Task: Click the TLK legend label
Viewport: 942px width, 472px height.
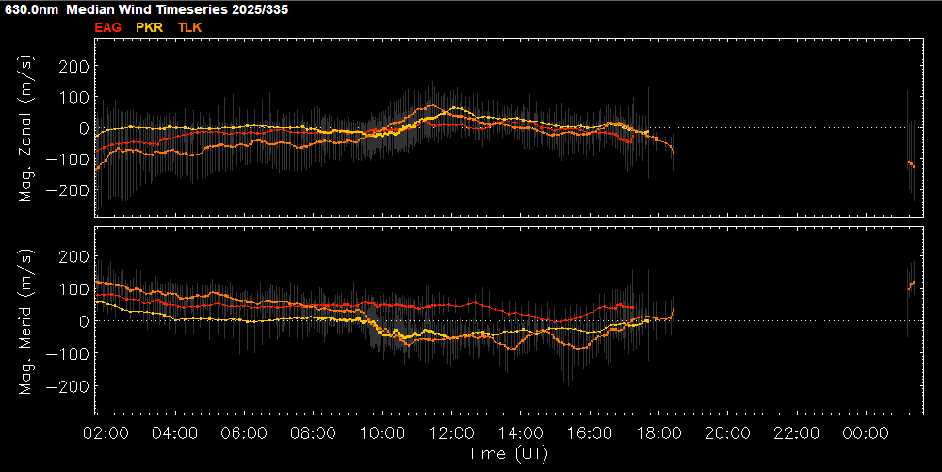Action: coord(189,28)
